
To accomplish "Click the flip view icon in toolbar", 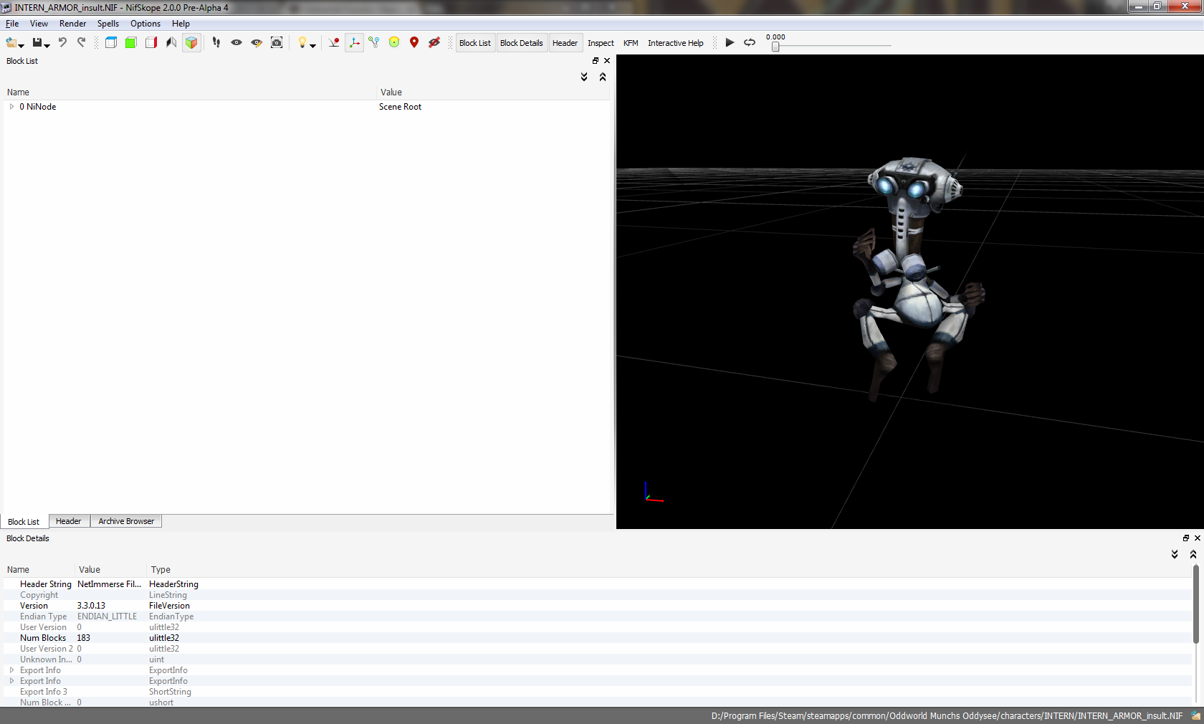I will pos(171,43).
